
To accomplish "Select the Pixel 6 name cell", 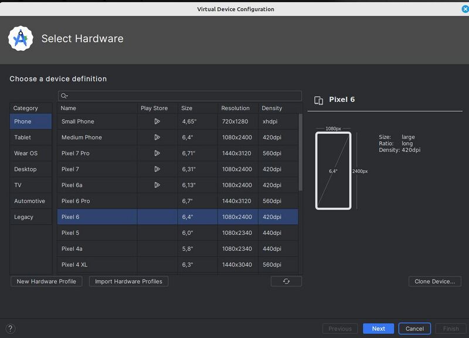I will [x=97, y=217].
